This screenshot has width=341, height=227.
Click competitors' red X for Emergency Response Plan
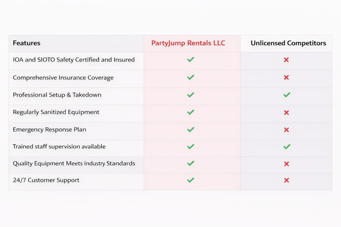pos(286,130)
